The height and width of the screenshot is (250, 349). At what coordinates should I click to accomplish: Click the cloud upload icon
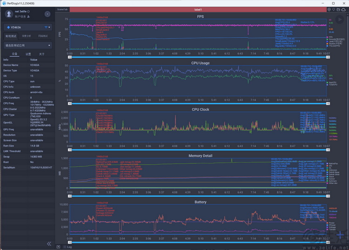click(344, 10)
